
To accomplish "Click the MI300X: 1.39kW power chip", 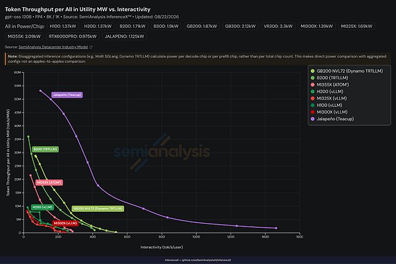I will (317, 26).
